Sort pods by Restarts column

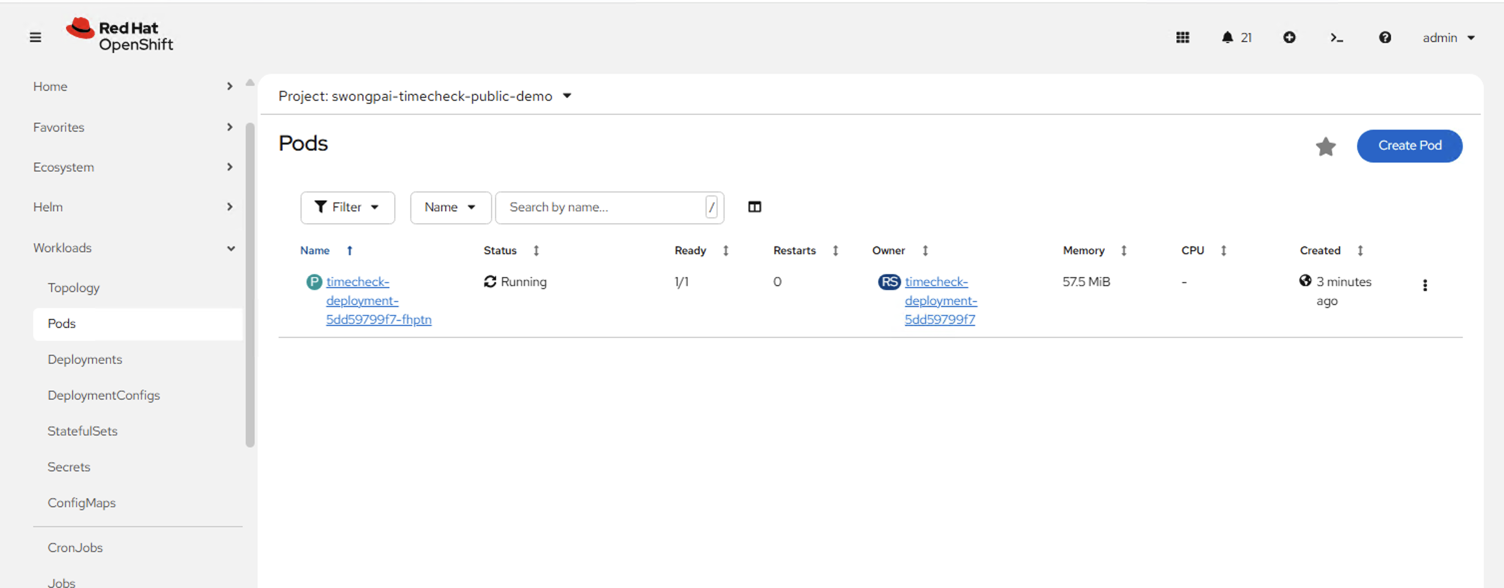point(806,251)
